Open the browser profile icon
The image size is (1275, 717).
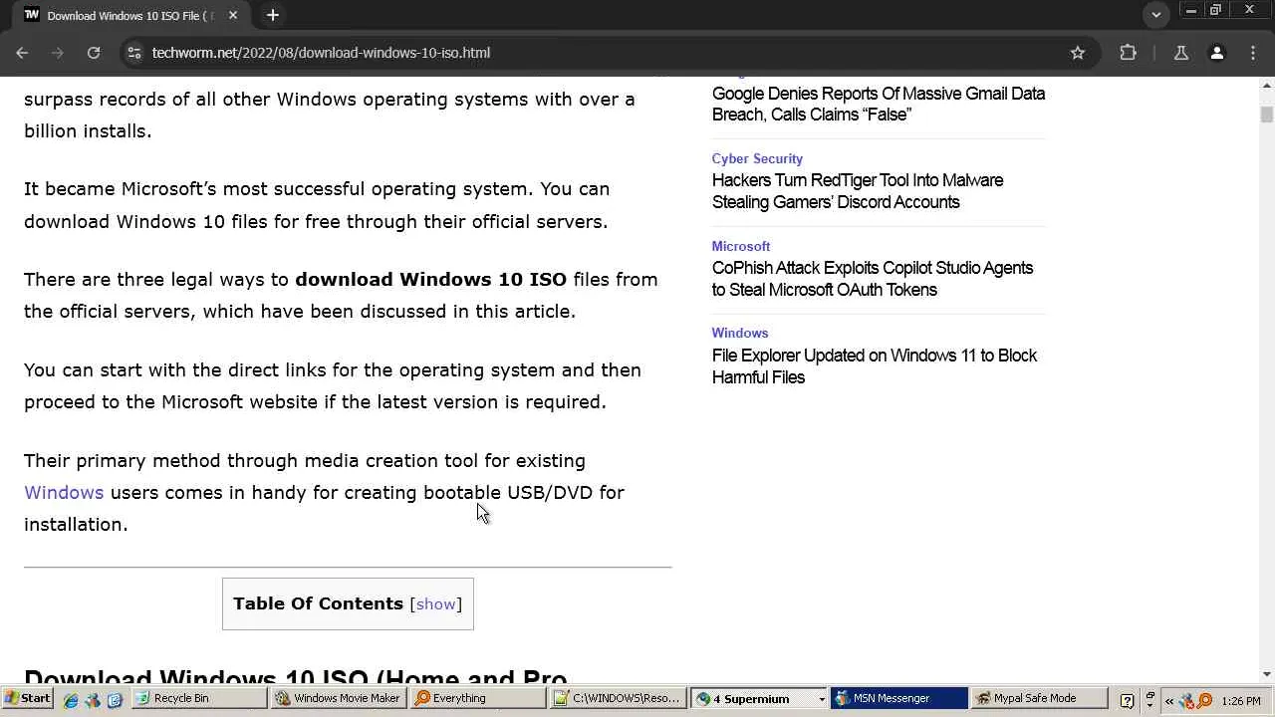1217,53
